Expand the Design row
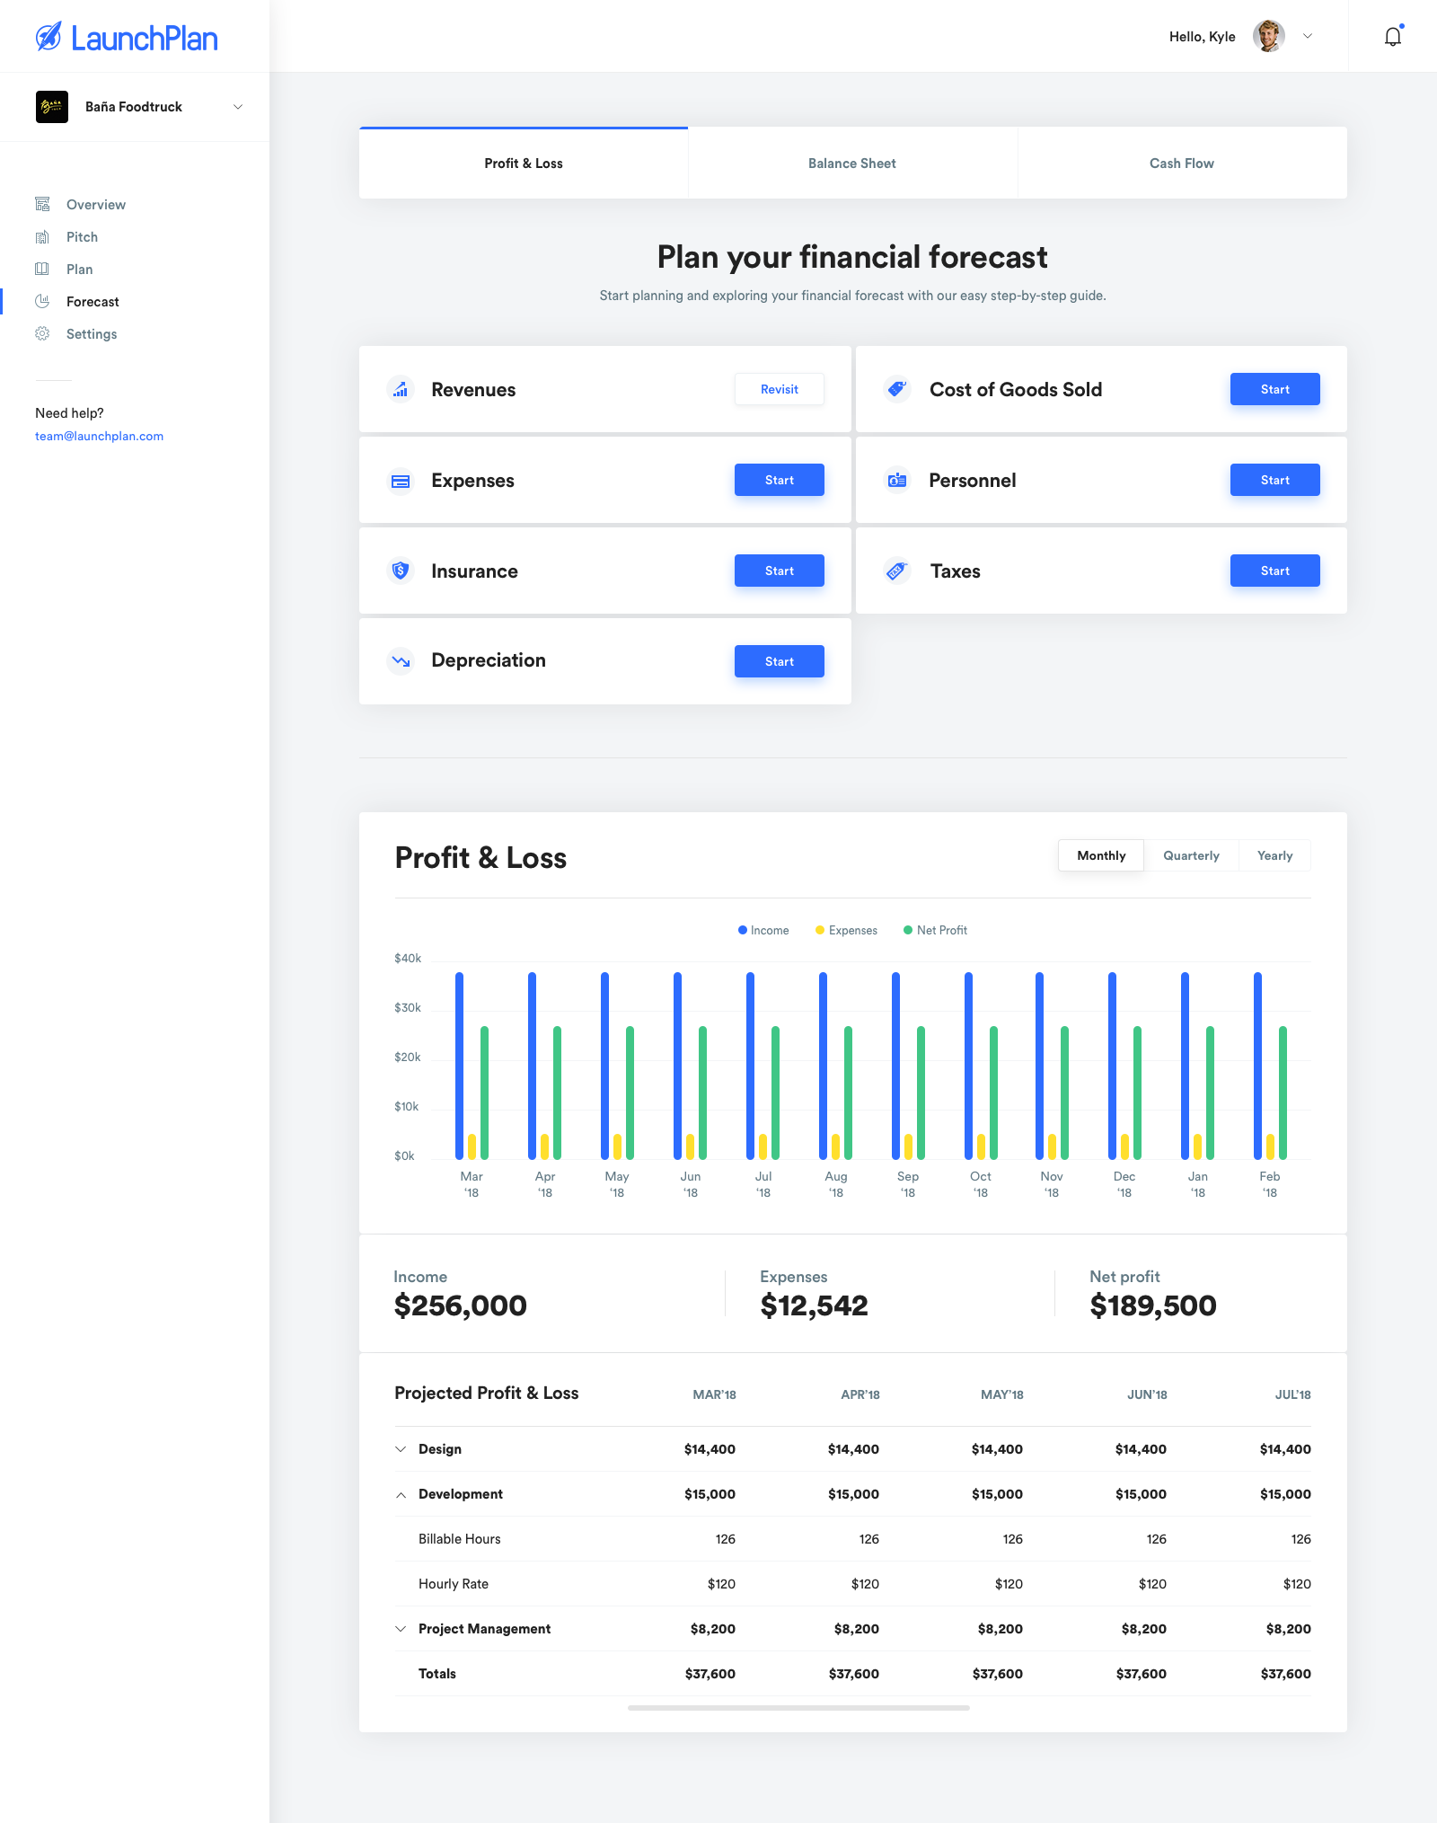This screenshot has height=1823, width=1437. tap(401, 1449)
